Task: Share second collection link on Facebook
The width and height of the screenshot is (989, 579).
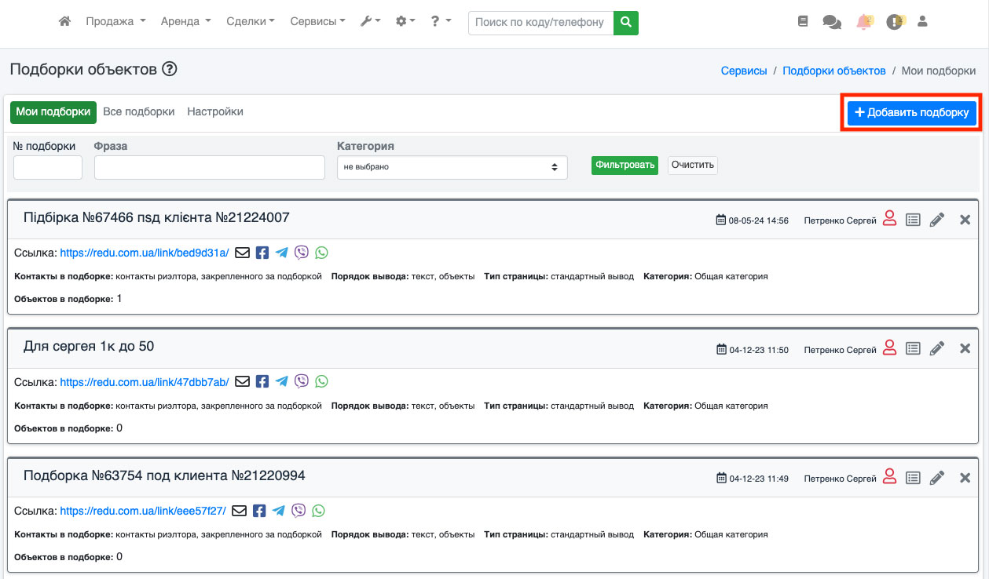Action: tap(262, 381)
